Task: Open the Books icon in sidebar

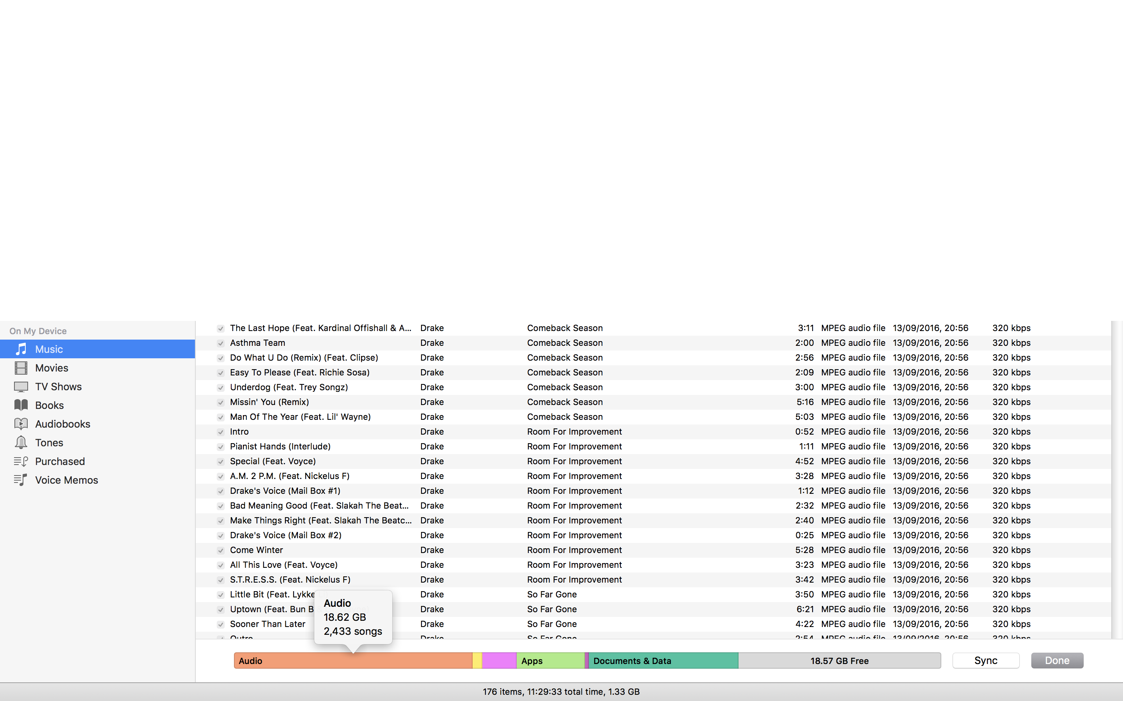Action: pos(21,405)
